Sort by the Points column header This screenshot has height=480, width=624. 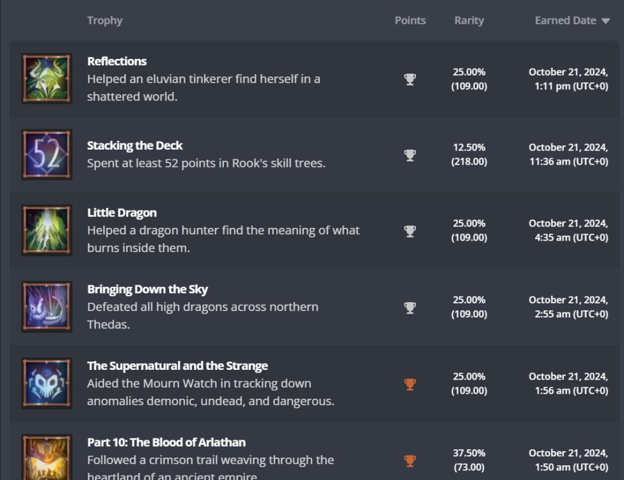coord(410,20)
